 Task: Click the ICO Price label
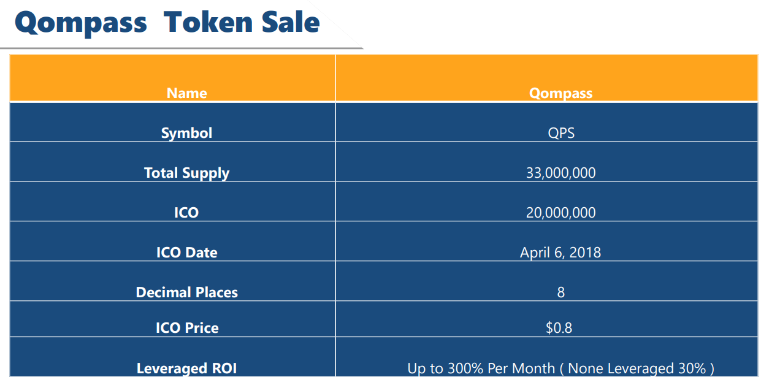click(186, 328)
